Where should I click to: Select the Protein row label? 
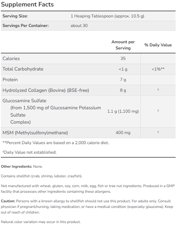tap(10, 80)
